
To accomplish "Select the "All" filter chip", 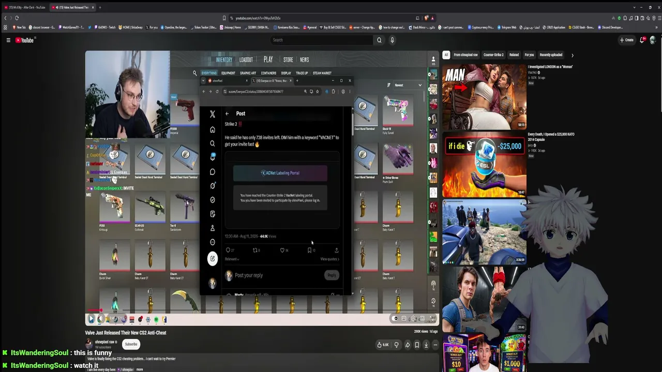I will tap(446, 55).
